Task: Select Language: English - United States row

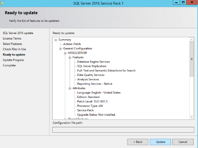Action: [99, 93]
